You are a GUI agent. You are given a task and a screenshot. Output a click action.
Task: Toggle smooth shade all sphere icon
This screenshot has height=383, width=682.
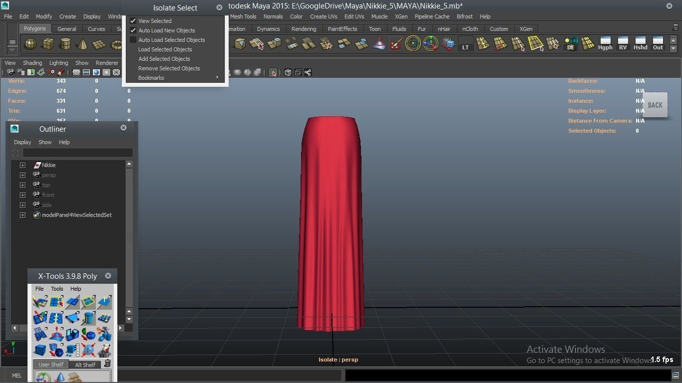[96, 72]
